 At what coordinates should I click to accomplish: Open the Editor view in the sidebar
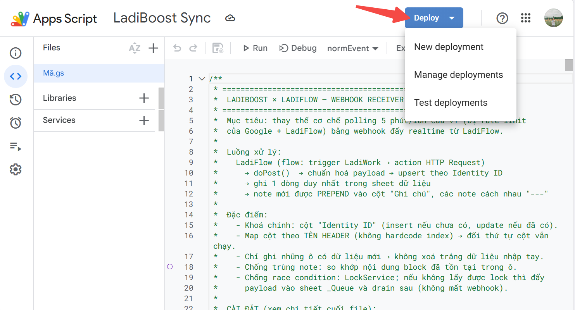[16, 76]
